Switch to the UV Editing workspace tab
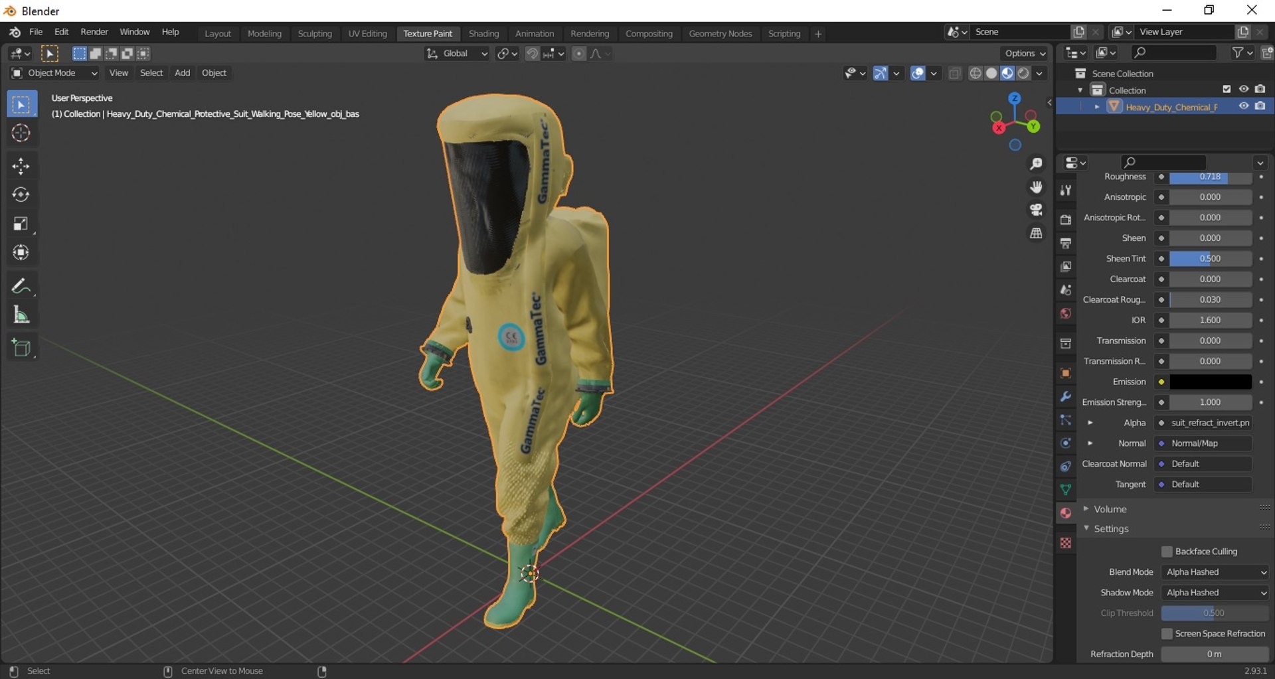The width and height of the screenshot is (1275, 679). (x=367, y=34)
